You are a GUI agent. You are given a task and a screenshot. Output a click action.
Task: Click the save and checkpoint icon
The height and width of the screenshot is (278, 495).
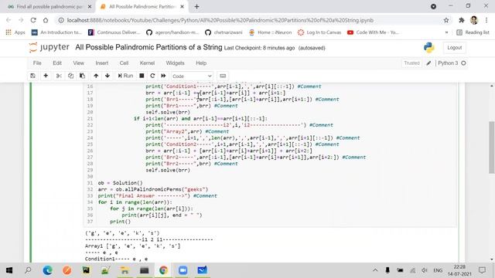pyautogui.click(x=32, y=76)
